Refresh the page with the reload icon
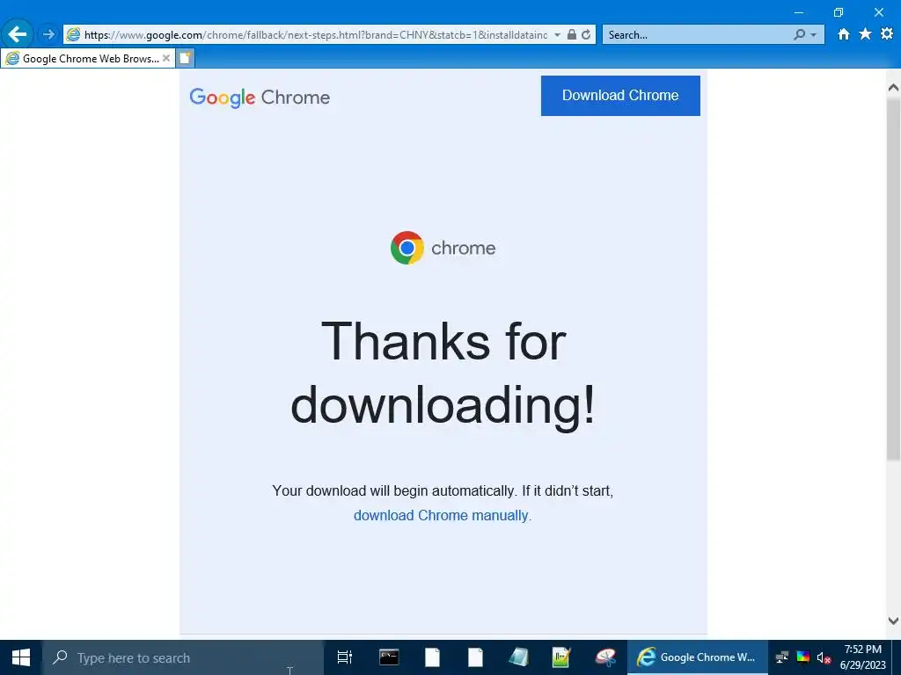The image size is (901, 675). tap(586, 34)
